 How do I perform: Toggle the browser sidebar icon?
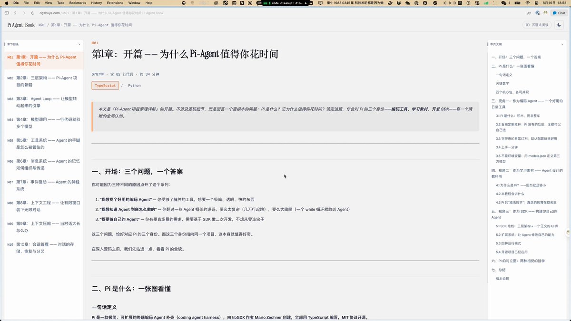coord(7,13)
